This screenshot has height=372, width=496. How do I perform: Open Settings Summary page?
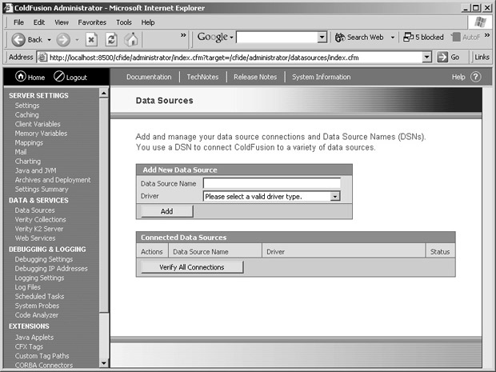(42, 189)
